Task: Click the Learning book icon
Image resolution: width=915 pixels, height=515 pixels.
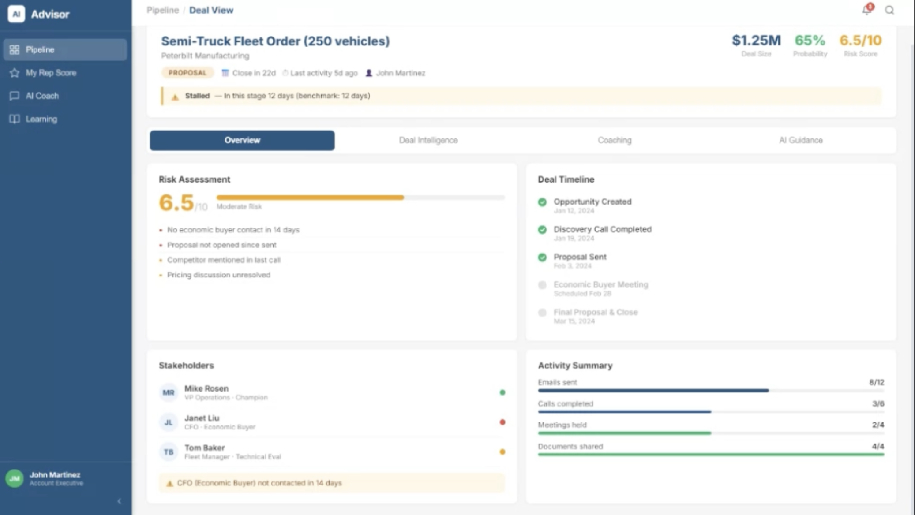Action: point(15,119)
